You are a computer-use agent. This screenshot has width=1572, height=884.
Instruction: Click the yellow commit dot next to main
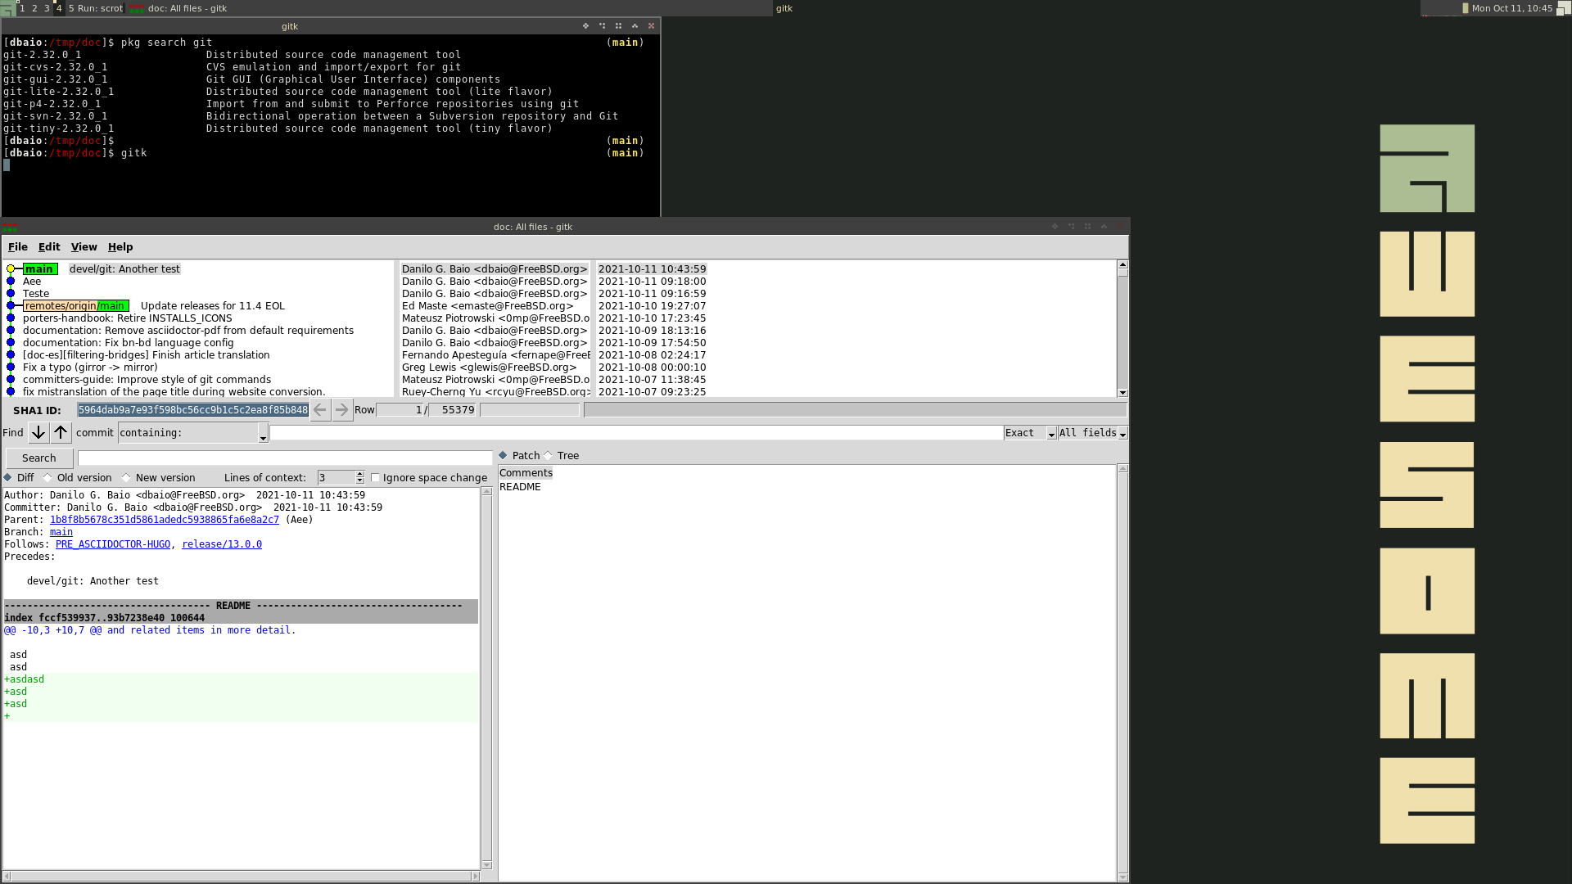pyautogui.click(x=11, y=269)
